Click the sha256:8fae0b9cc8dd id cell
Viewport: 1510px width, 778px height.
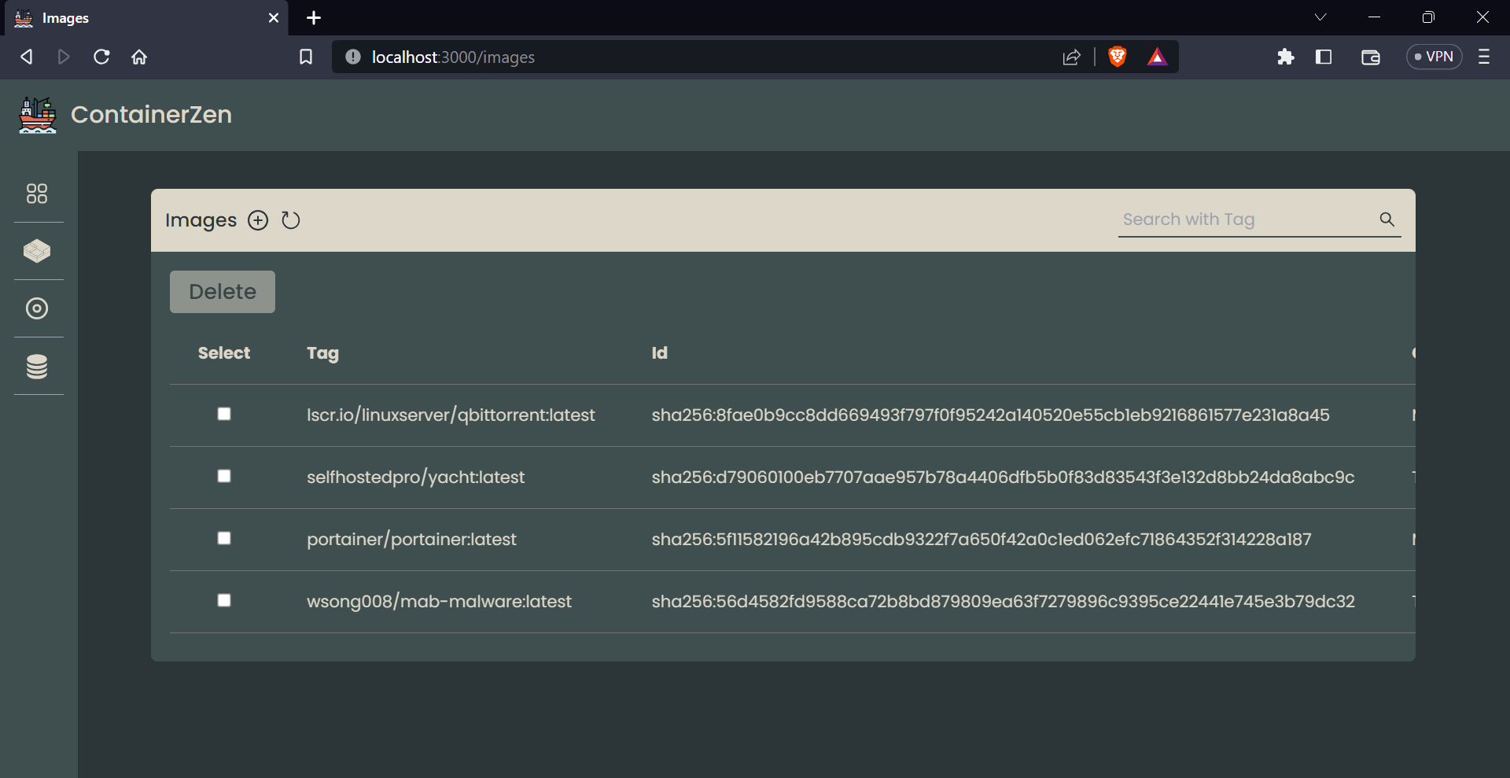click(x=990, y=415)
